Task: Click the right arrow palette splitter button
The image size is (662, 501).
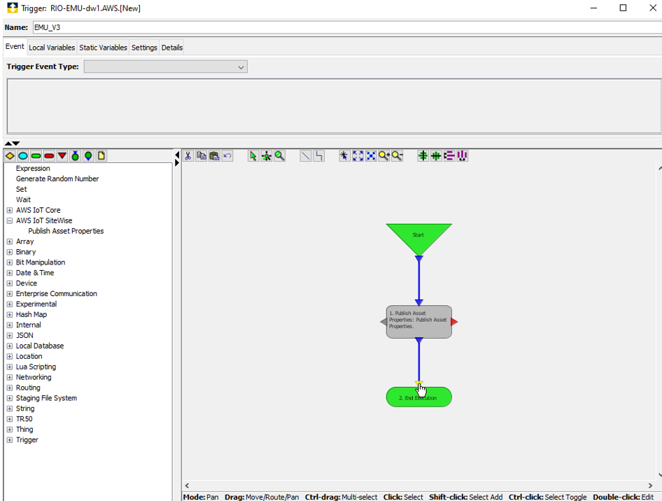Action: (177, 163)
